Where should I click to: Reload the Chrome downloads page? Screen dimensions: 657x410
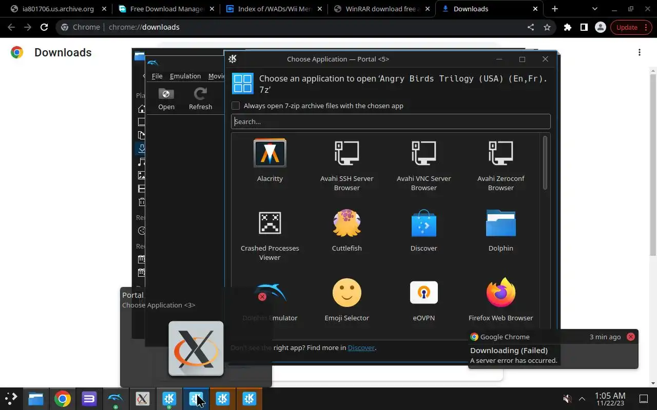click(44, 27)
